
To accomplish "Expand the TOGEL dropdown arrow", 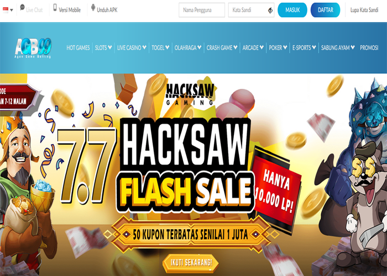I will tap(168, 47).
